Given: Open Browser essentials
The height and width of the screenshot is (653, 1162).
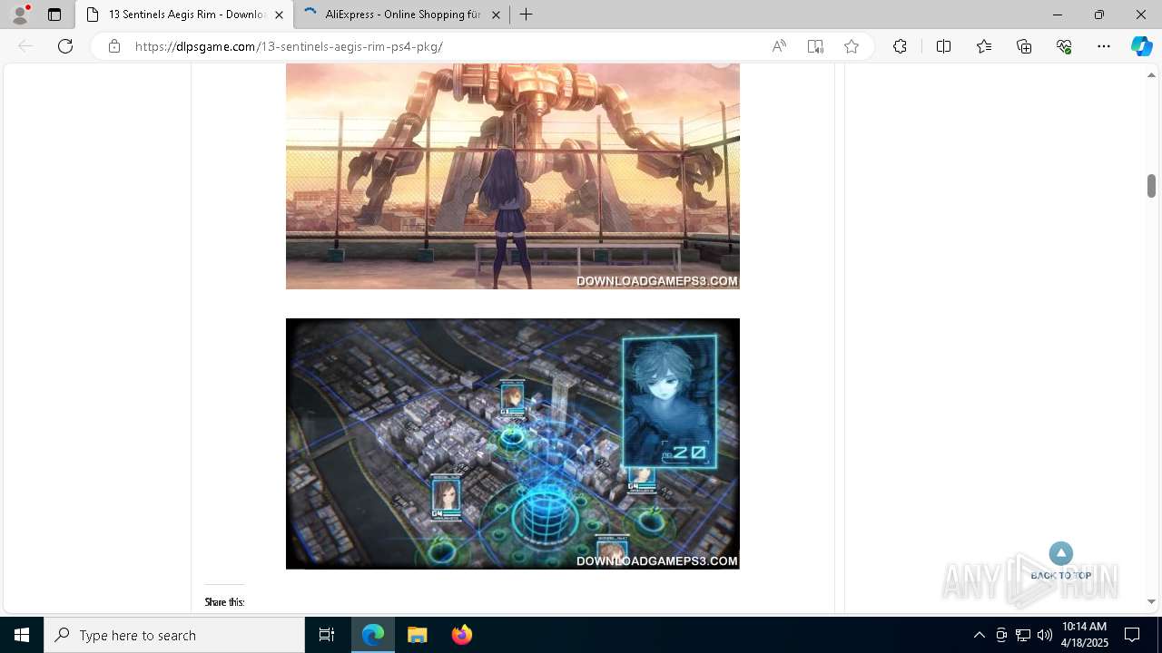Looking at the screenshot, I should [x=1064, y=46].
